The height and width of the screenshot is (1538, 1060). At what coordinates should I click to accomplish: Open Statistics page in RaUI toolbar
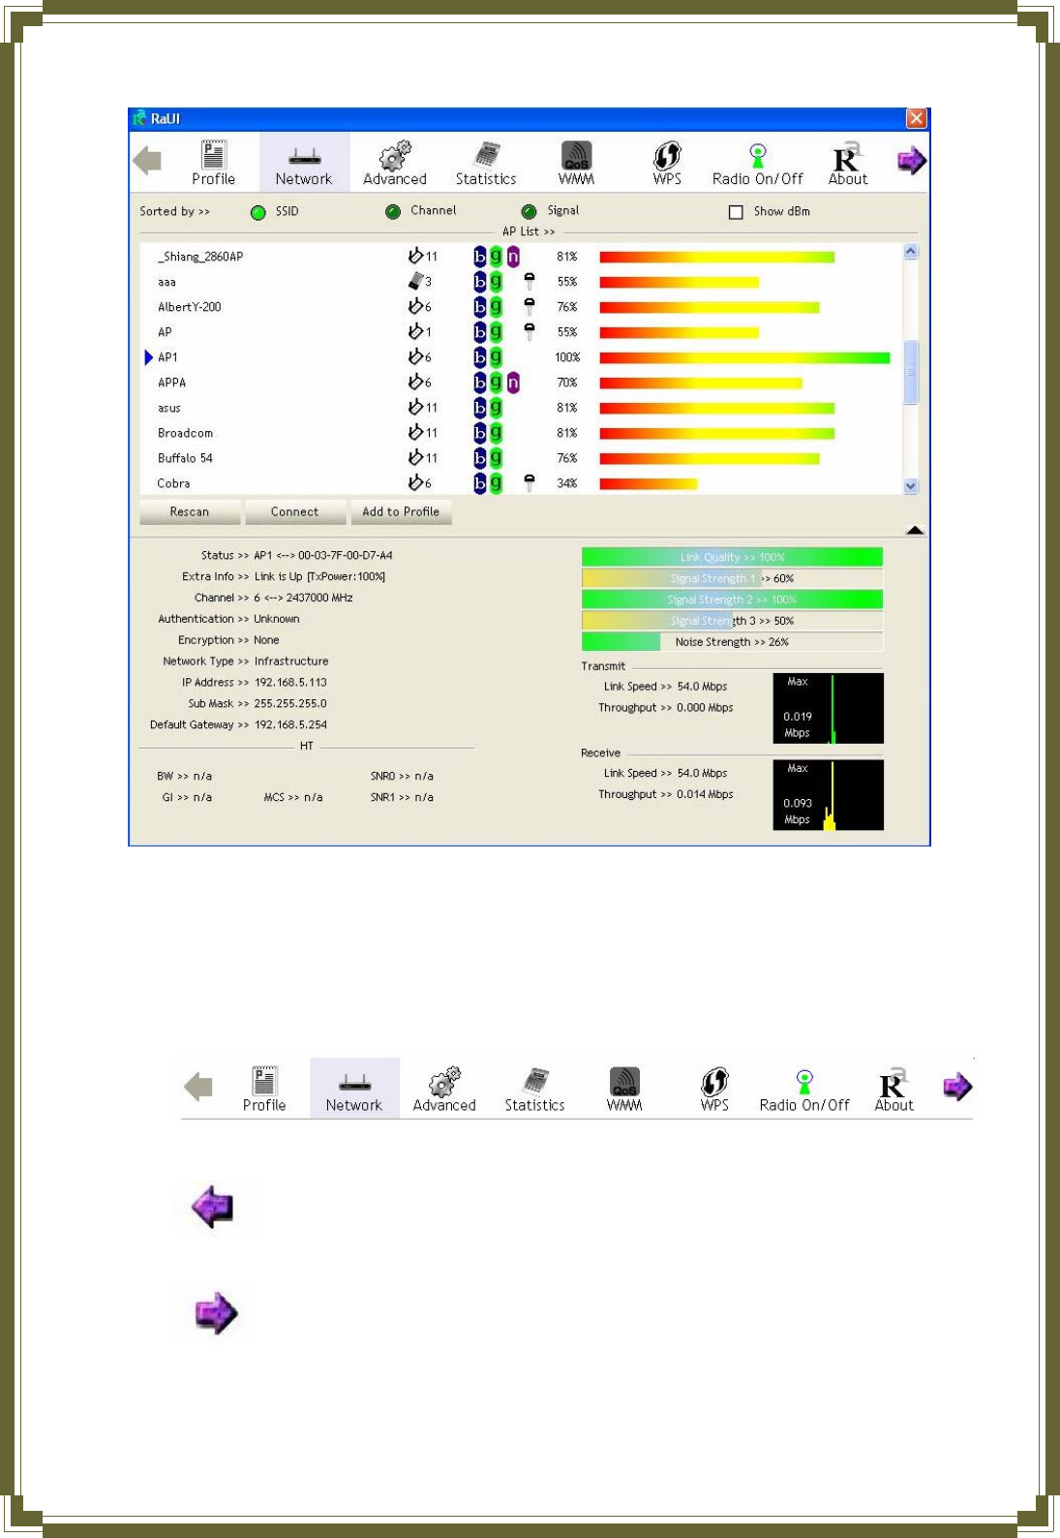coord(486,163)
